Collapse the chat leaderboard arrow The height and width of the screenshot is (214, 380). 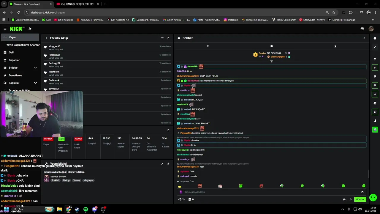pyautogui.click(x=271, y=61)
